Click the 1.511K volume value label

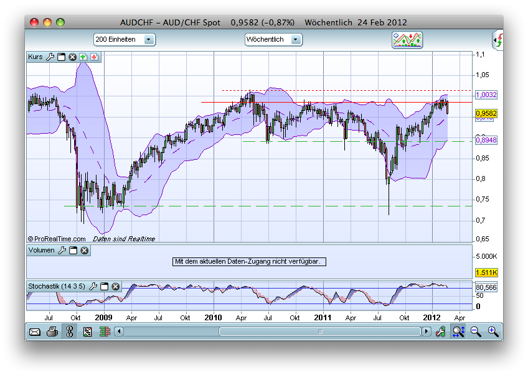coord(486,272)
